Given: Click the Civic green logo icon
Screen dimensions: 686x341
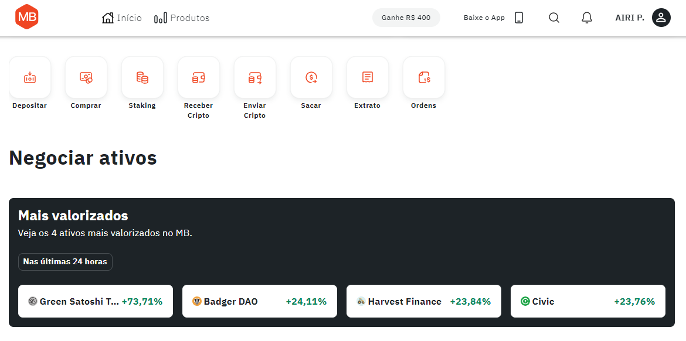Looking at the screenshot, I should tap(525, 301).
